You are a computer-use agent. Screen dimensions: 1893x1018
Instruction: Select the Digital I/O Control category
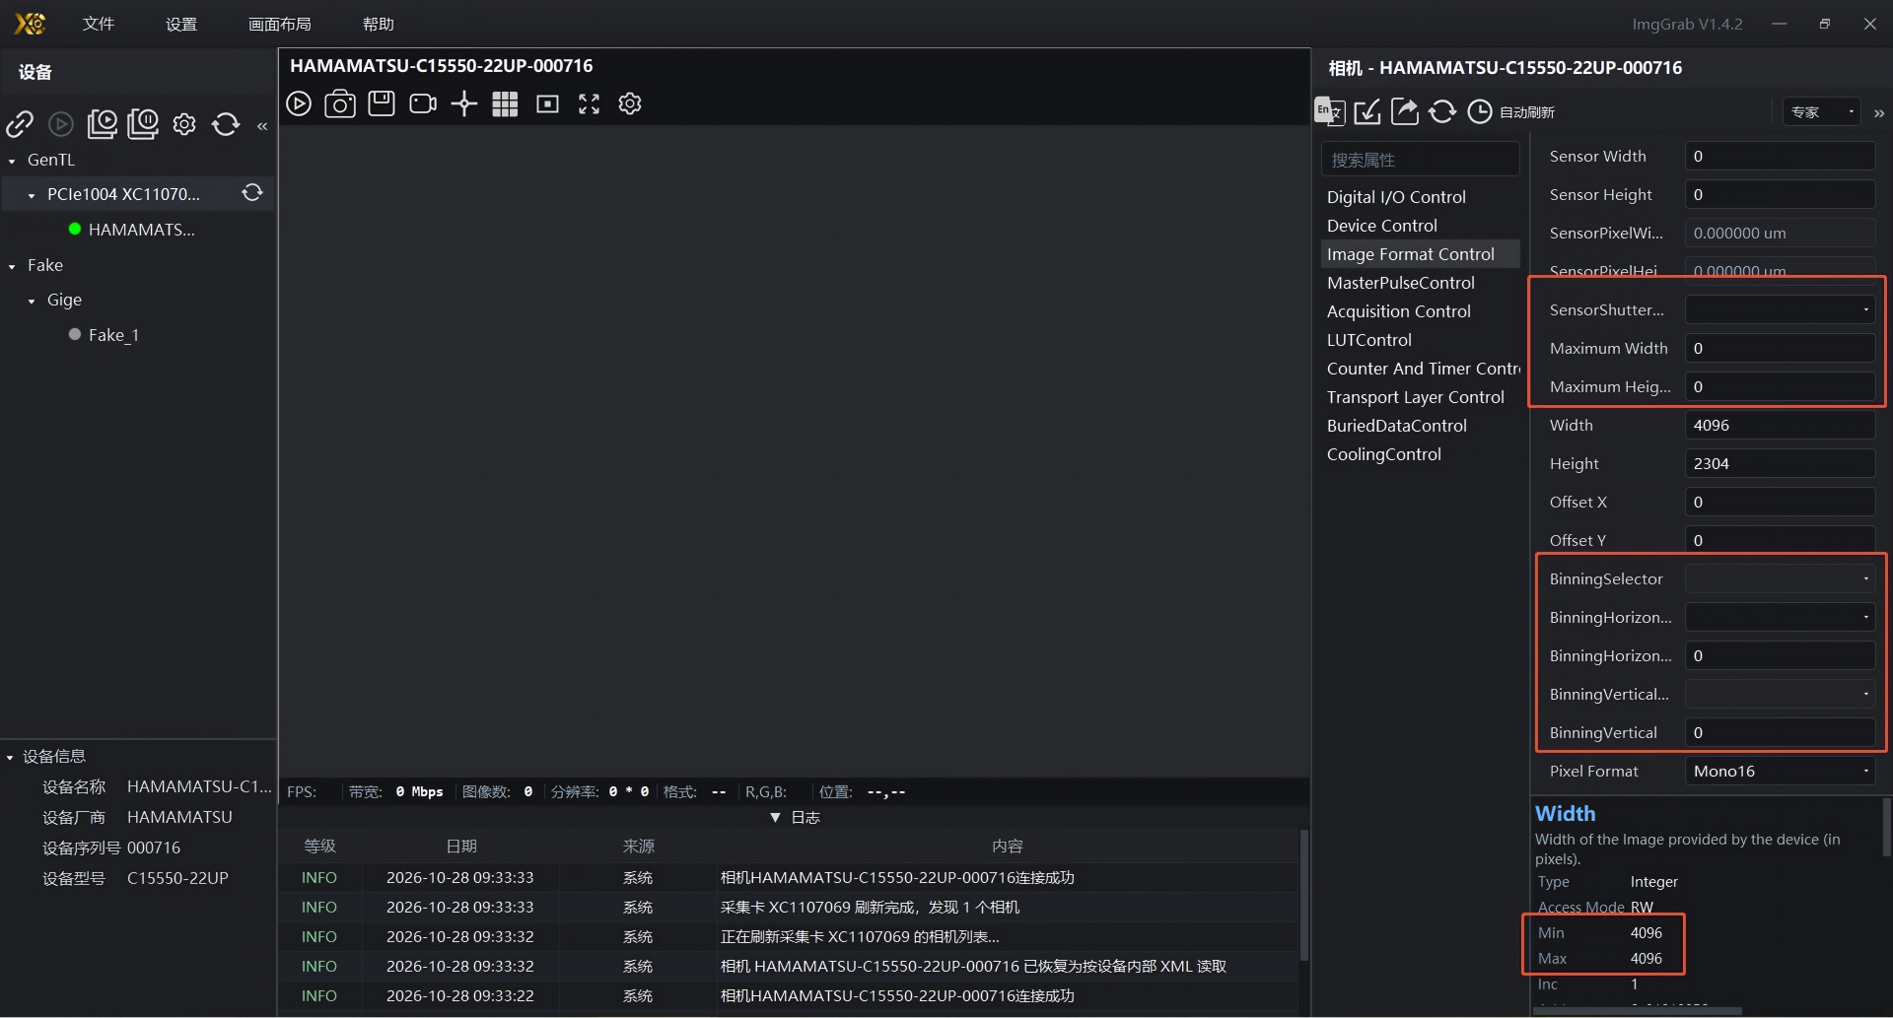click(1396, 197)
